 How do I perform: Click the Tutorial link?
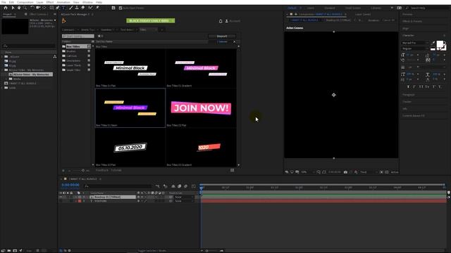point(116,170)
